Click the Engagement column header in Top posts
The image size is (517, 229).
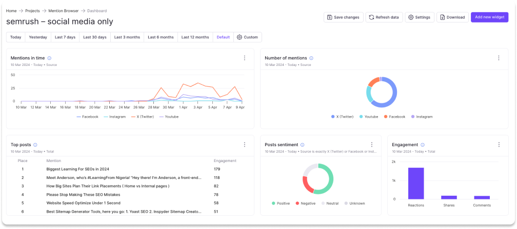[x=225, y=161]
